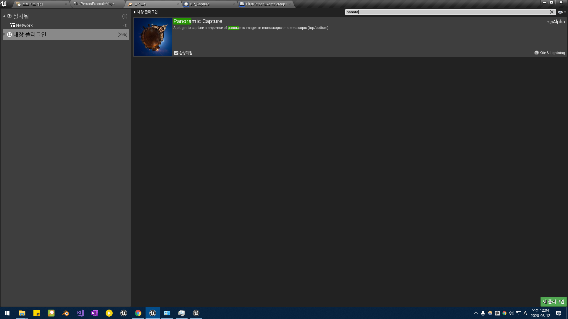Click the 설치됨 checkmark folder icon

[x=9, y=16]
